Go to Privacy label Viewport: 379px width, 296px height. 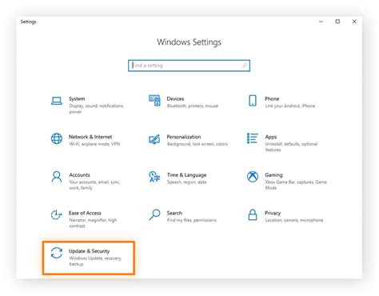coord(273,213)
